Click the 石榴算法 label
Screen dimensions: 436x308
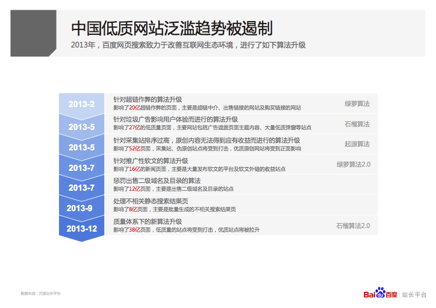pos(357,124)
